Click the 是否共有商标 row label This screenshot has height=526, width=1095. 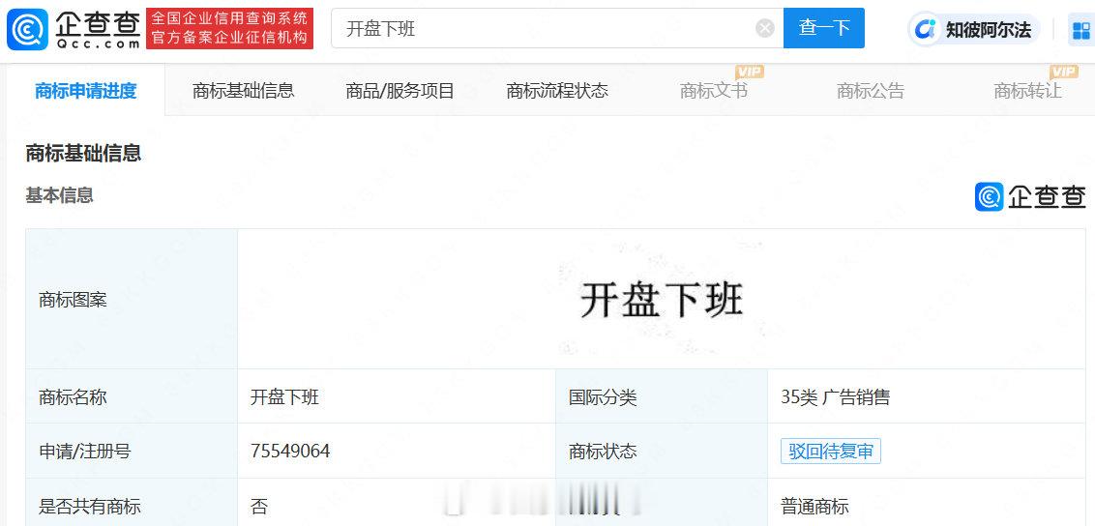point(89,506)
